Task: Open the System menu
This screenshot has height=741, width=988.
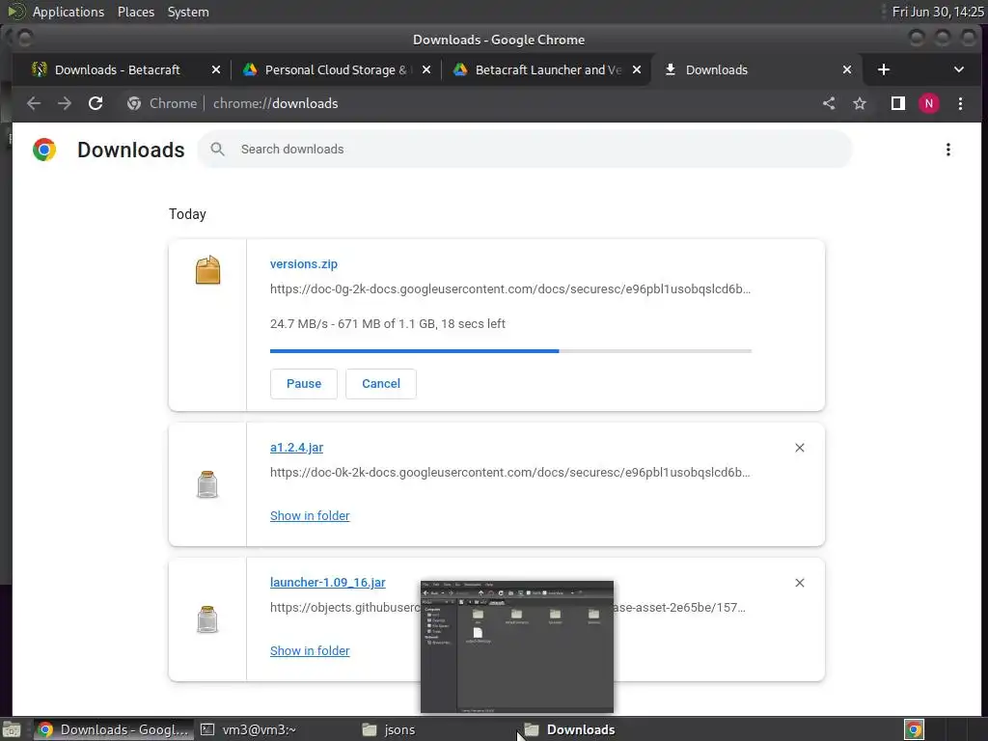Action: [x=188, y=12]
